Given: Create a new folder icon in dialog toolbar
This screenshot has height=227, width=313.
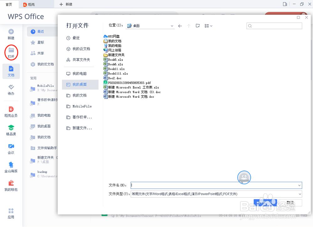Looking at the screenshot, I should (198, 26).
